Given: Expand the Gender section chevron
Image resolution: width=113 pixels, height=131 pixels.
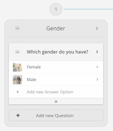Looking at the screenshot, I should tap(97, 28).
